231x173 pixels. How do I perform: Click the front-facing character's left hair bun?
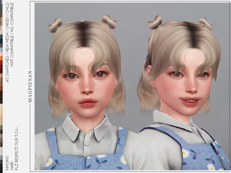(x=55, y=25)
